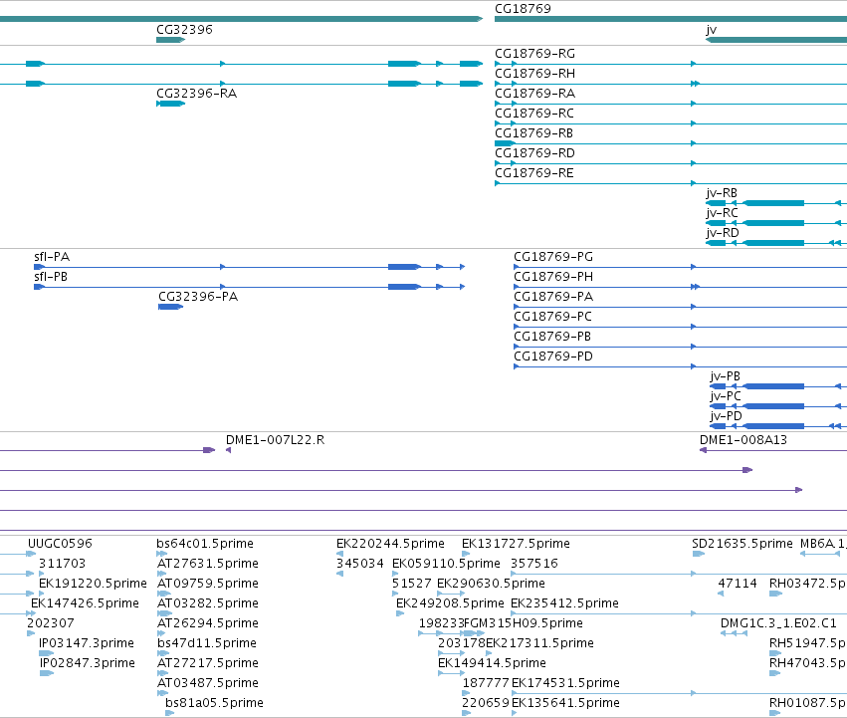The height and width of the screenshot is (718, 847).
Task: Click the jv gene label
Action: click(711, 30)
